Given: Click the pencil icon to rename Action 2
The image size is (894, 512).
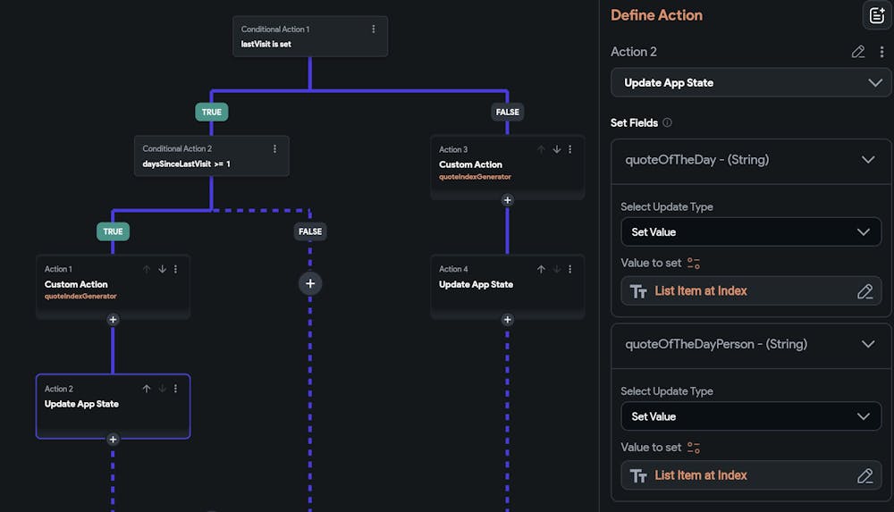Looking at the screenshot, I should point(858,52).
